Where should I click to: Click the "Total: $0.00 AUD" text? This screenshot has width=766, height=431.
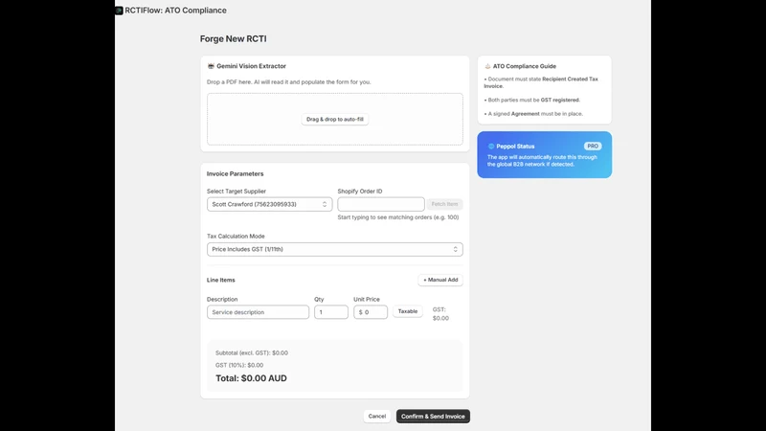(251, 378)
